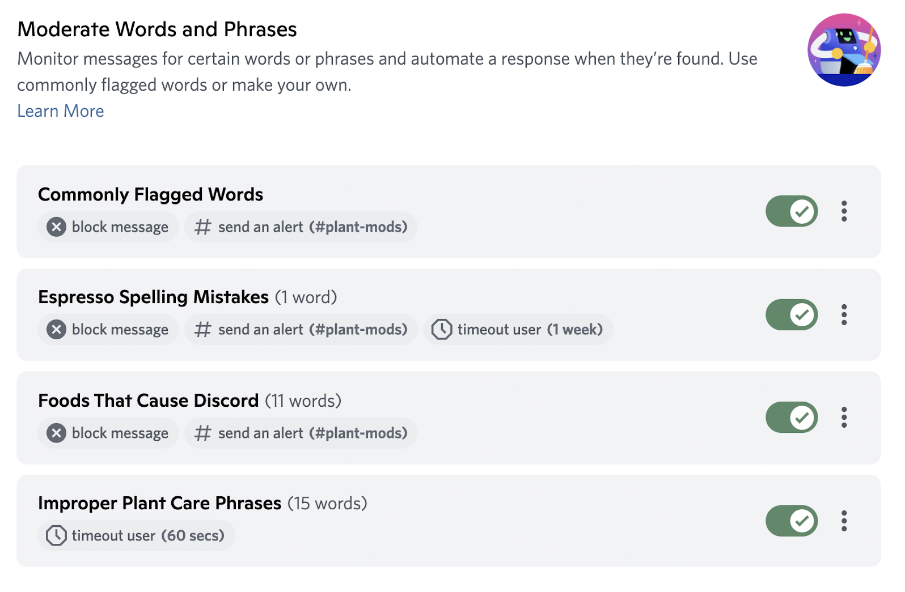The image size is (905, 592).
Task: Click clock timeout icon on Espresso Spelling Mistakes
Action: 442,329
